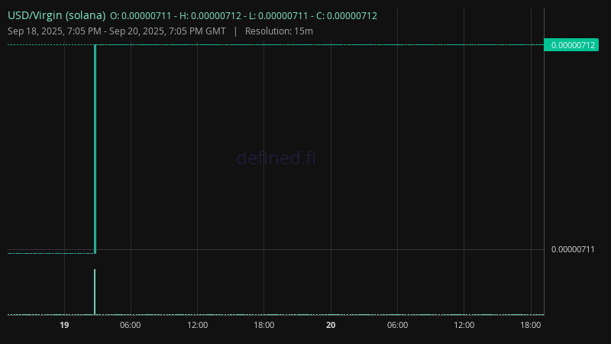Click the 06:00 label after 20
The height and width of the screenshot is (344, 611).
tap(397, 325)
